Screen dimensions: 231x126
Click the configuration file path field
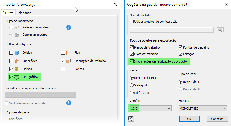pos(172,30)
